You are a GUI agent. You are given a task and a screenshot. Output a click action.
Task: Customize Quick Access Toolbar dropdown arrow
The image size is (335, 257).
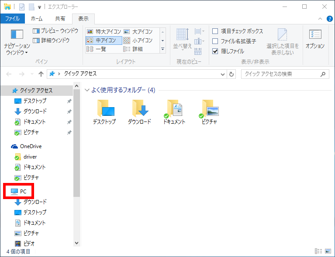coord(39,7)
